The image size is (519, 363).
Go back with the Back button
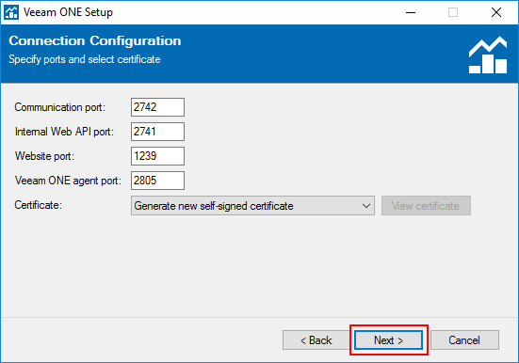[x=316, y=339]
